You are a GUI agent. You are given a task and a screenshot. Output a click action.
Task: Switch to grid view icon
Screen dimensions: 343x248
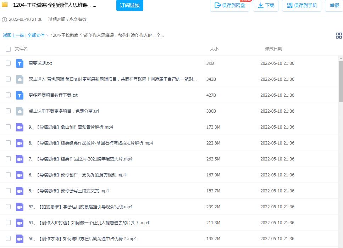339,36
